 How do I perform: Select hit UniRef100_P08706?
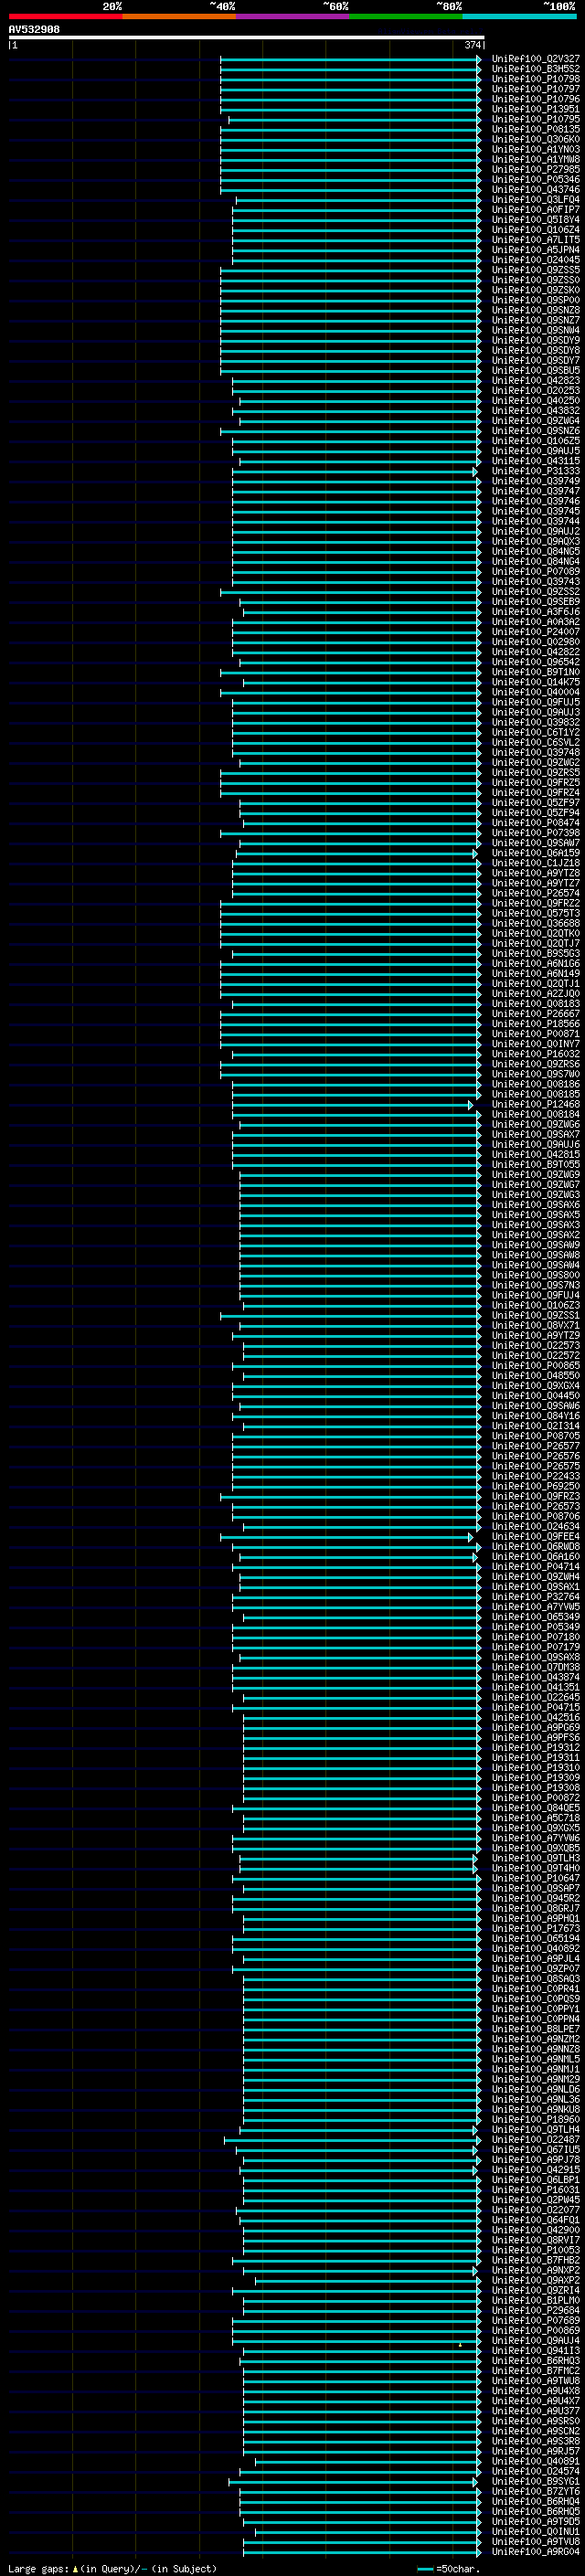click(535, 1516)
